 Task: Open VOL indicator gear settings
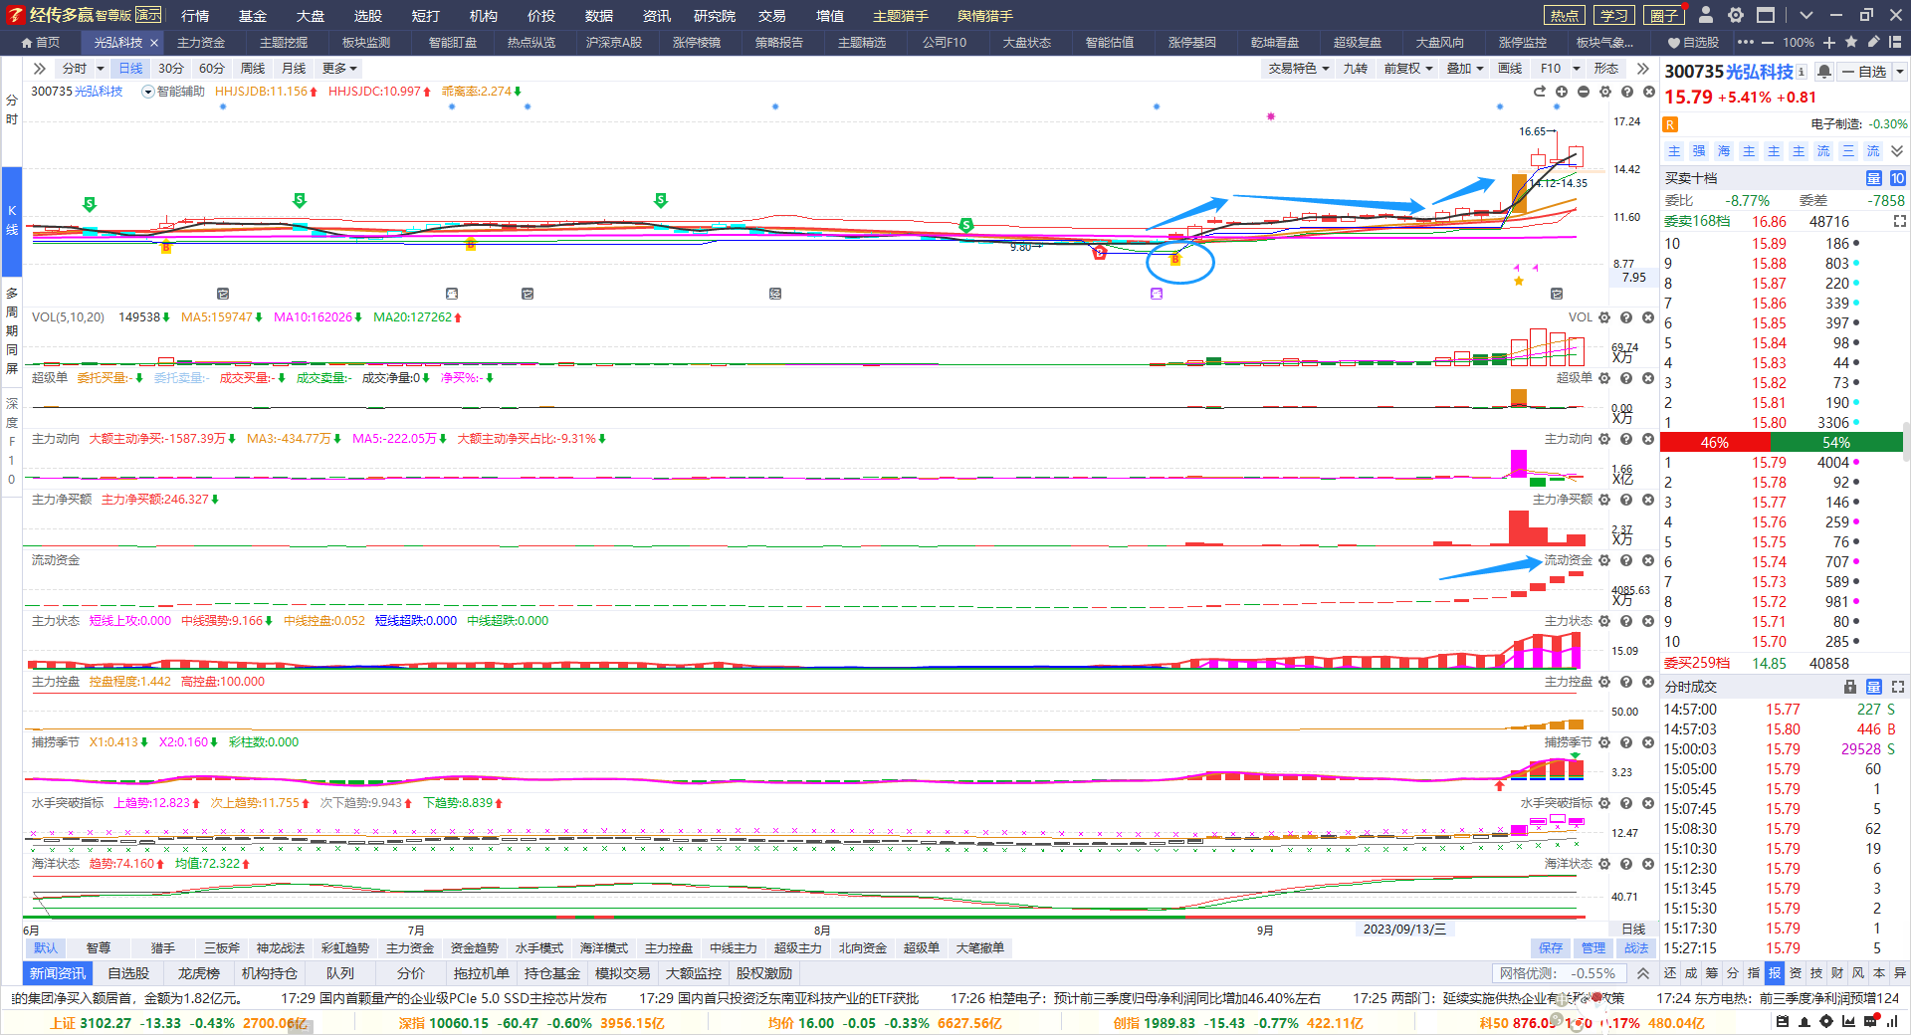[x=1604, y=317]
